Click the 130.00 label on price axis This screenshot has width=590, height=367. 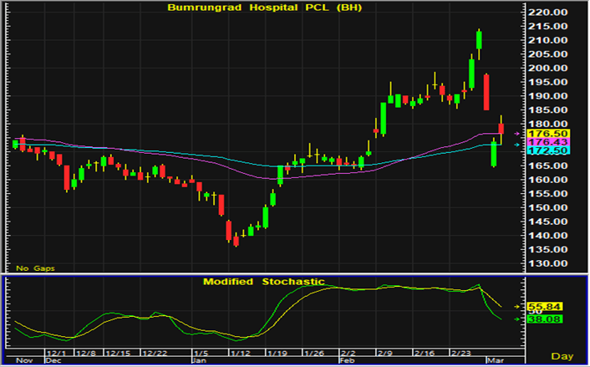555,263
